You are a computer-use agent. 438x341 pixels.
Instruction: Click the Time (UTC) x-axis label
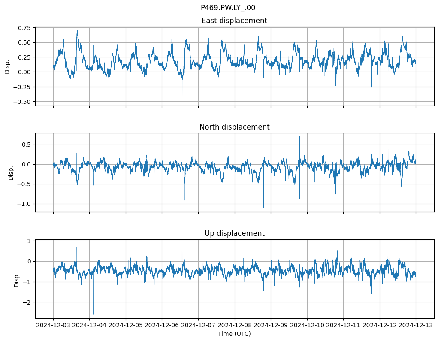[x=234, y=334]
